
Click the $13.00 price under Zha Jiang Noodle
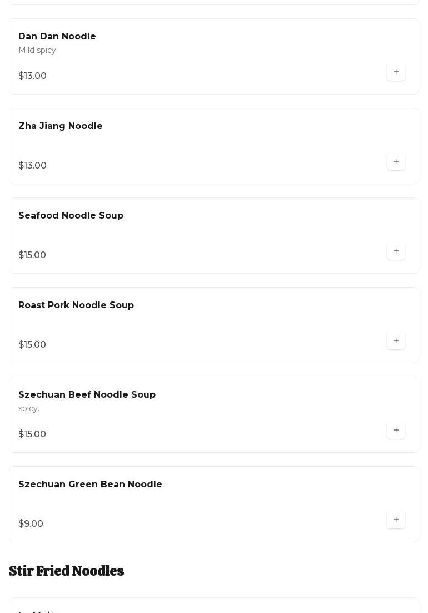(x=32, y=165)
